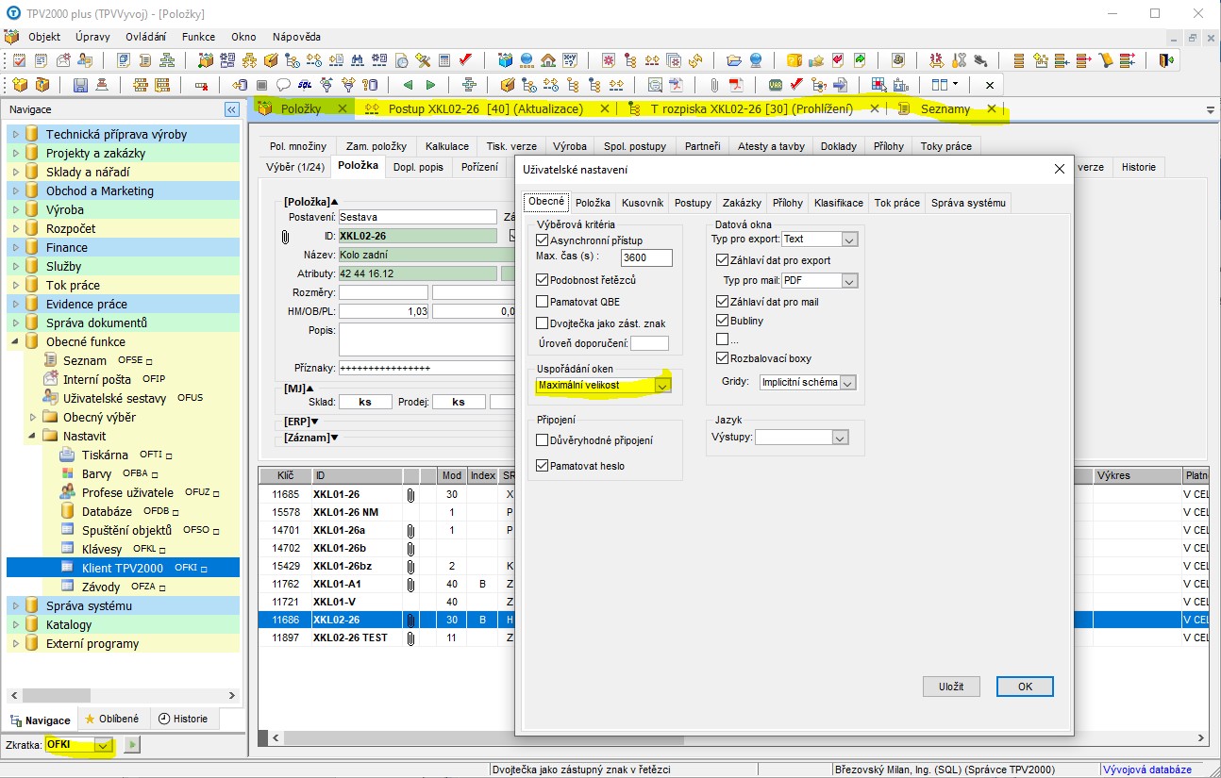Click the OK button in dialog
The width and height of the screenshot is (1221, 778).
click(1025, 687)
